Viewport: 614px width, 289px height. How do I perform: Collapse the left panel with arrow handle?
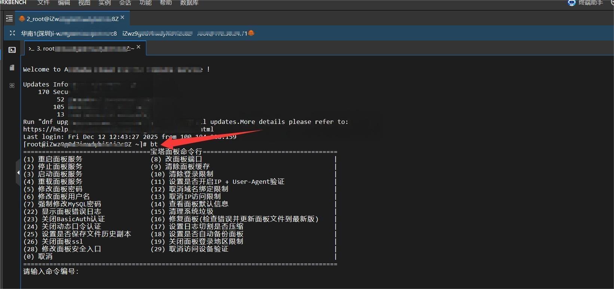tap(18, 173)
